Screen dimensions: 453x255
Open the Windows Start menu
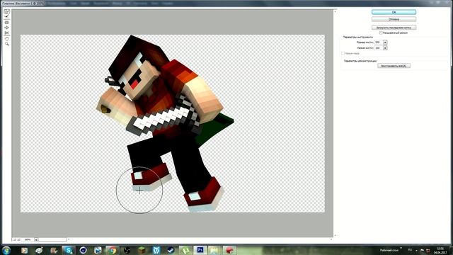click(x=6, y=250)
